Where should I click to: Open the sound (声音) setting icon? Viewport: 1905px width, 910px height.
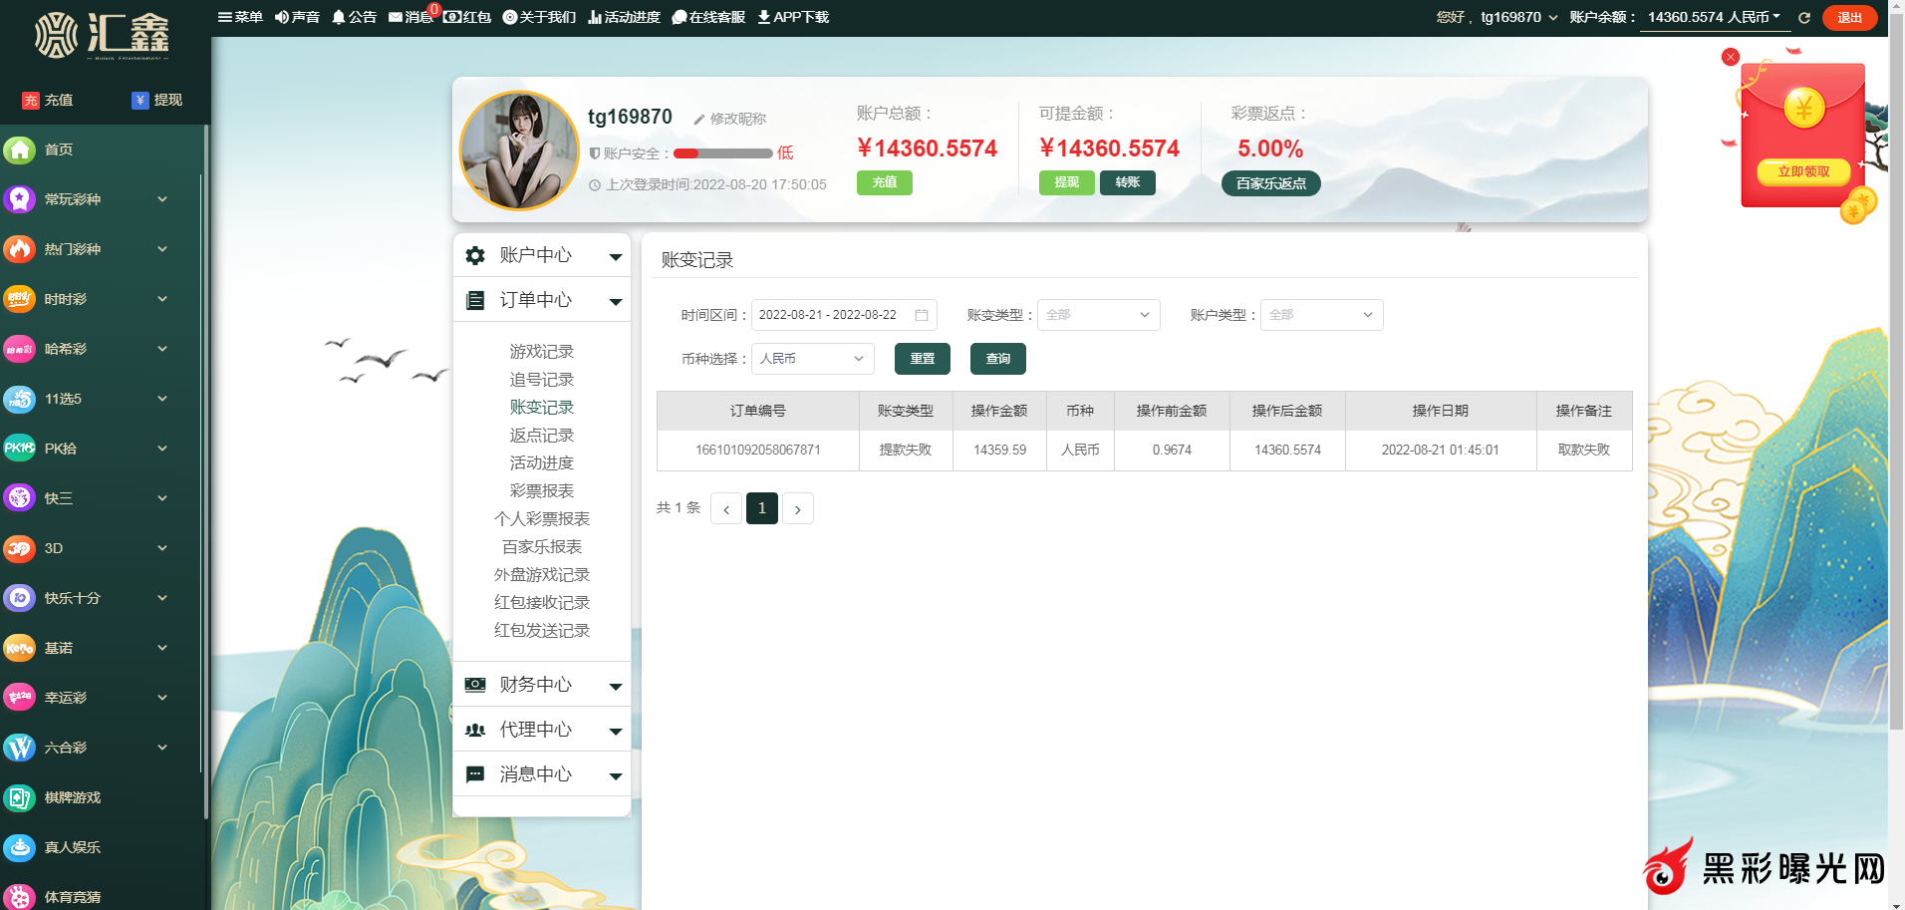(x=282, y=17)
